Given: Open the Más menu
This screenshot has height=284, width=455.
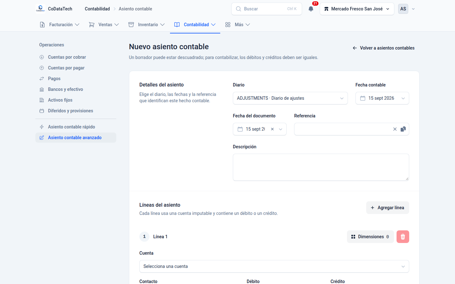Looking at the screenshot, I should (238, 25).
